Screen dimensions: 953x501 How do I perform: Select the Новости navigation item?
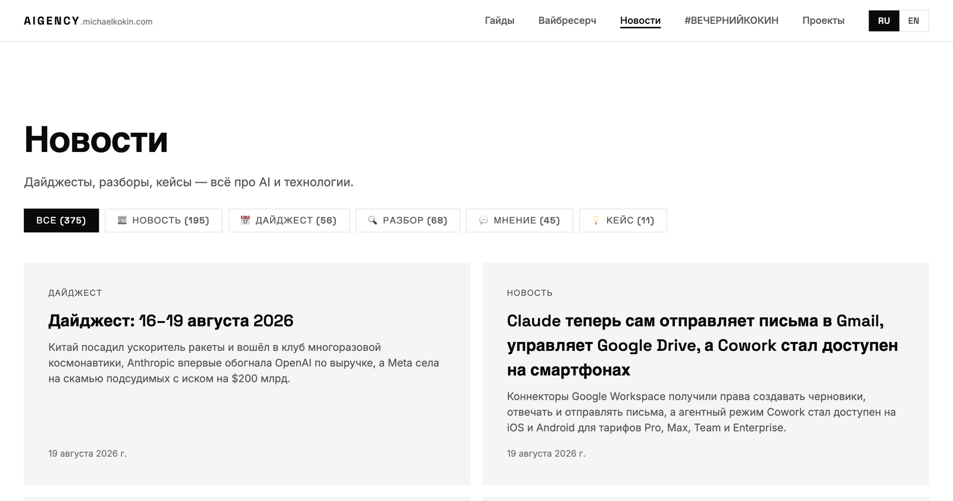(x=640, y=20)
